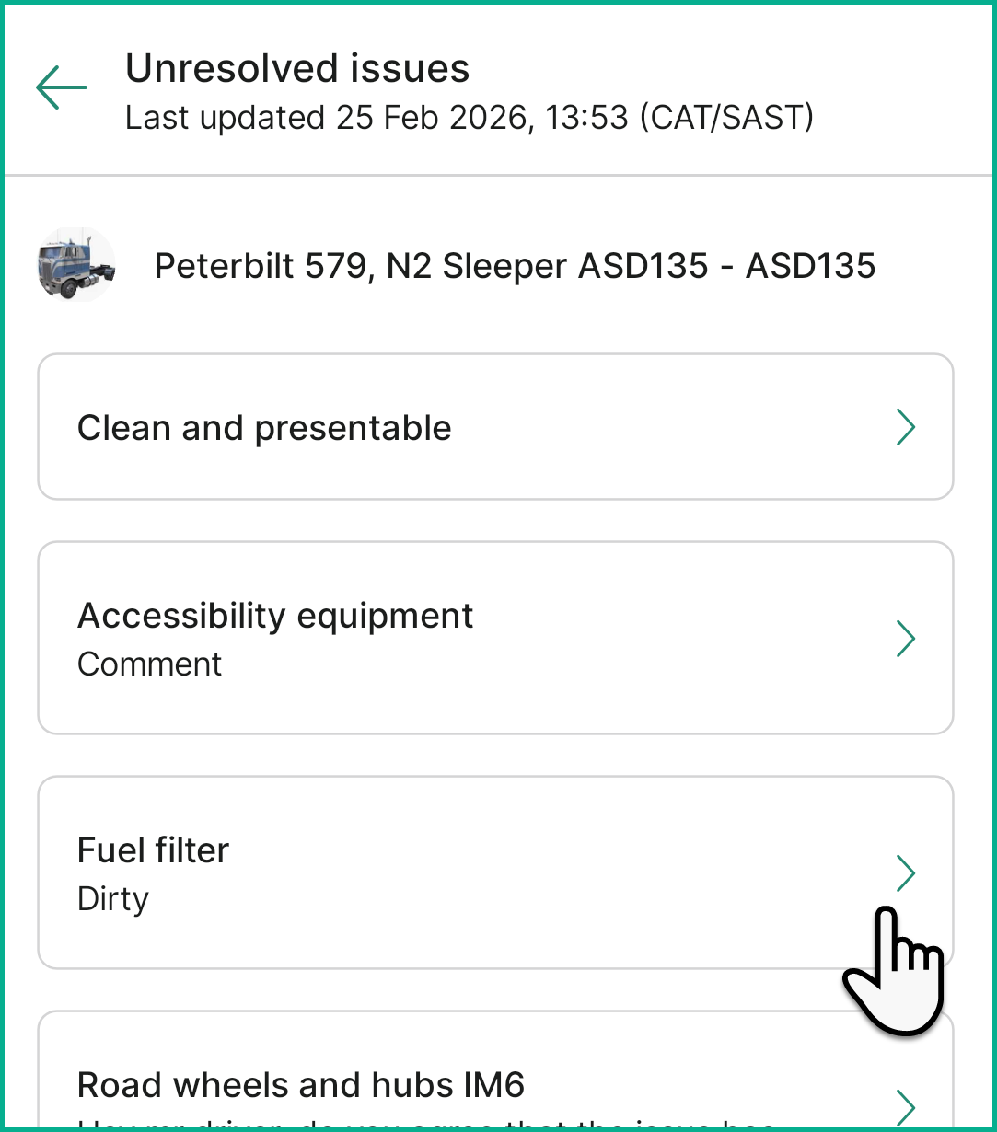Click the truncated description under Road wheels
The image size is (997, 1132).
pos(423,1124)
